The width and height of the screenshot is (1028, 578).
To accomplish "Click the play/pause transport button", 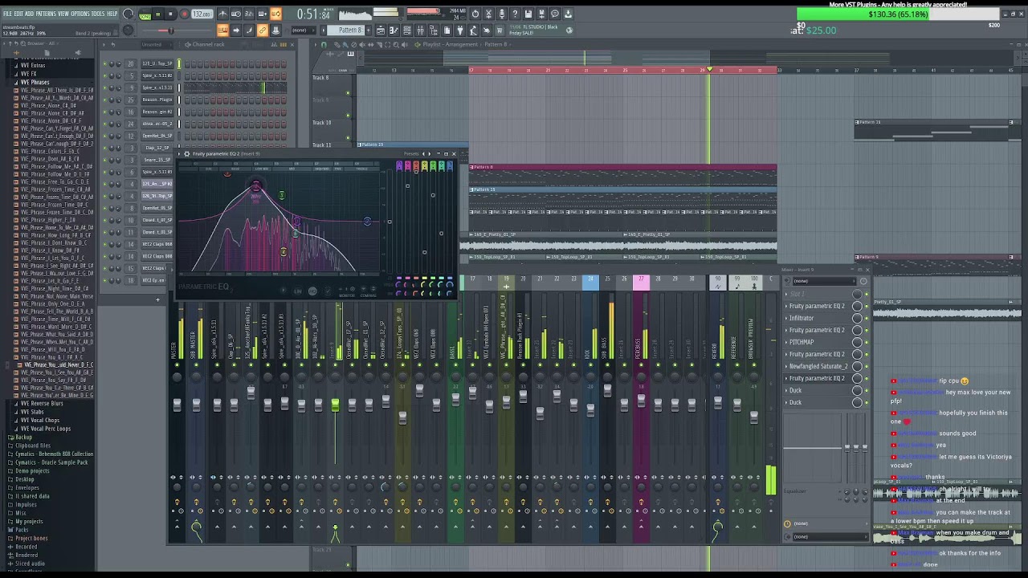I will 158,14.
